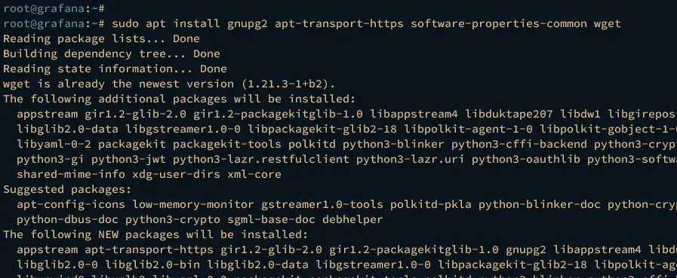Click 'xdg-user-dirs' package name
This screenshot has width=677, height=278.
click(176, 175)
